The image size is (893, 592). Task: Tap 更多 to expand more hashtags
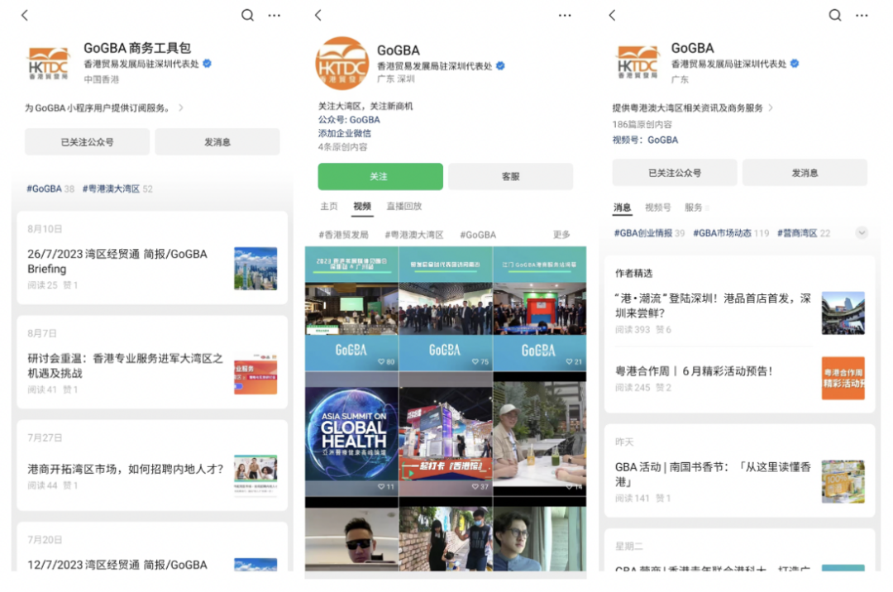(561, 234)
